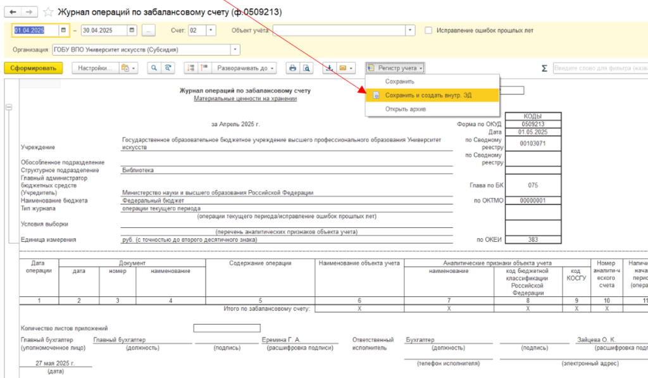The image size is (648, 378).
Task: Open the Настройки... button
Action: point(95,68)
